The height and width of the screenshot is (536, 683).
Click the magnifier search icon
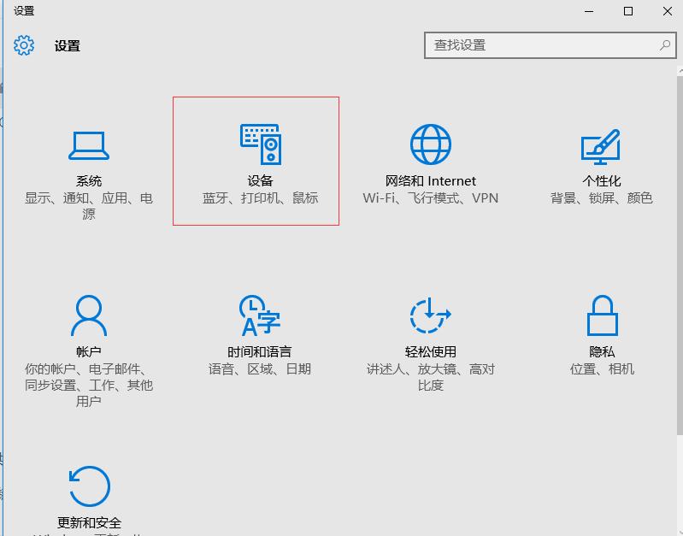pyautogui.click(x=665, y=45)
